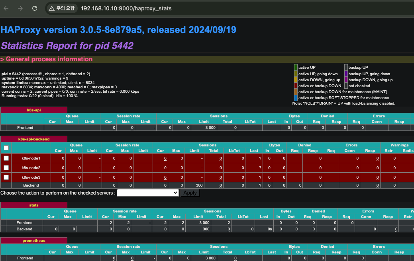
Task: Click the k8s-node1 server name
Action: (x=31, y=158)
